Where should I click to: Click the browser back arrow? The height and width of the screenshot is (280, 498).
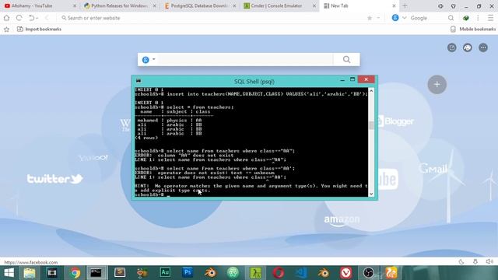[x=47, y=18]
